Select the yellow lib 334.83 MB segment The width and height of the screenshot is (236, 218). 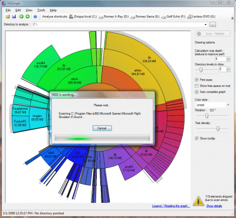tap(149, 59)
